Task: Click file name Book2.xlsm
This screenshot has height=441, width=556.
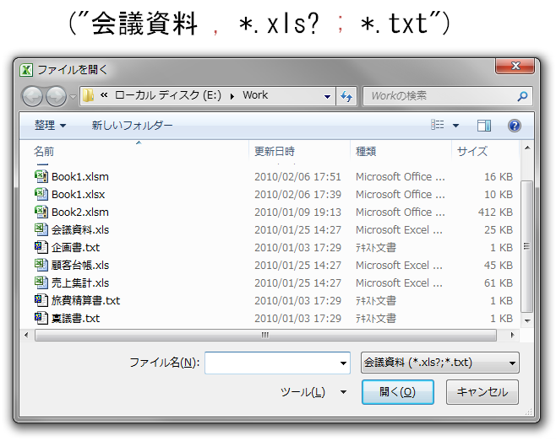Action: pos(80,212)
